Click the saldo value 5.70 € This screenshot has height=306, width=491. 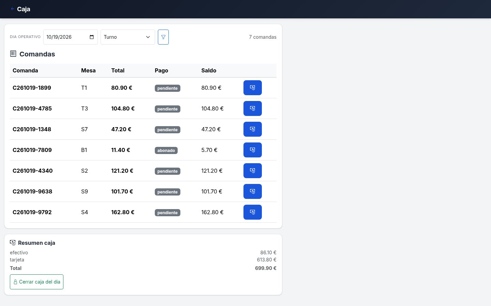pos(209,150)
